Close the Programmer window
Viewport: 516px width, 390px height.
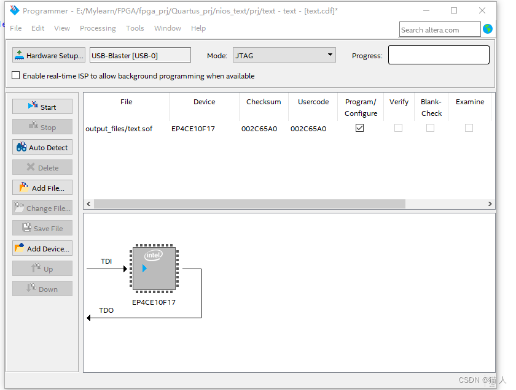[x=482, y=10]
